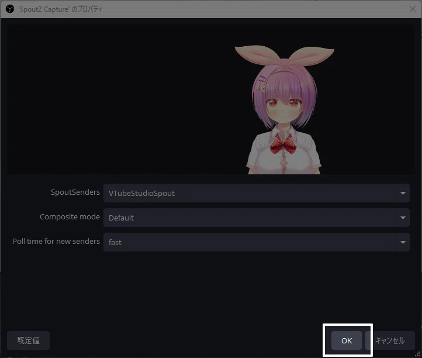
Task: Open the Poll time for new senders dropdown
Action: pyautogui.click(x=257, y=242)
